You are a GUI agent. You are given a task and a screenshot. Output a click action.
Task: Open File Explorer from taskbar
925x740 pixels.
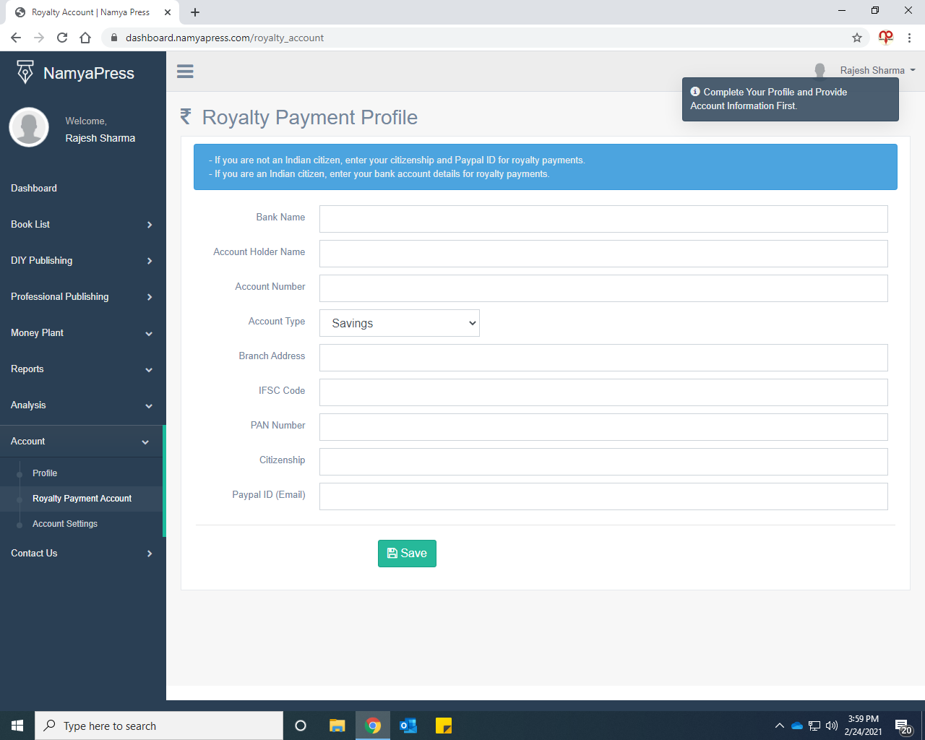(337, 726)
